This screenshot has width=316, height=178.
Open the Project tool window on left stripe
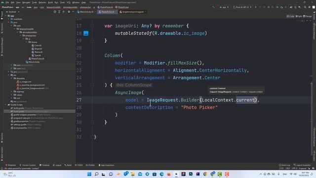tap(2, 15)
